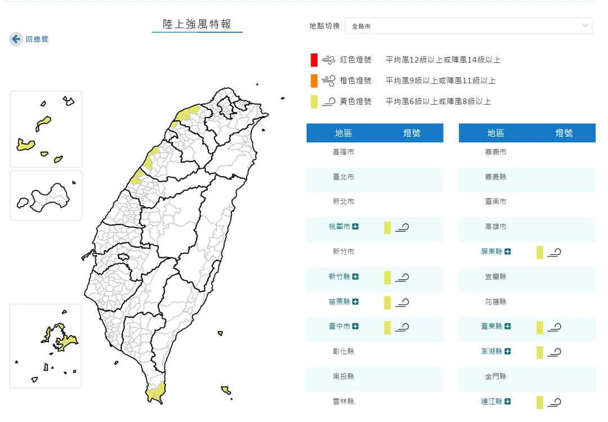Expand 屏東縣 details with plus icon
This screenshot has width=608, height=422.
[508, 252]
